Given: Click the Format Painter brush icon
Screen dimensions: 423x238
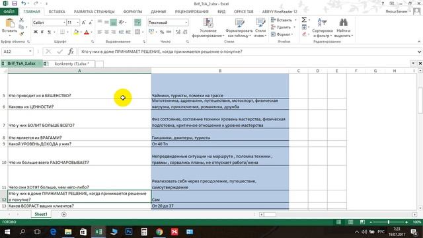Looking at the screenshot, I should (x=21, y=34).
